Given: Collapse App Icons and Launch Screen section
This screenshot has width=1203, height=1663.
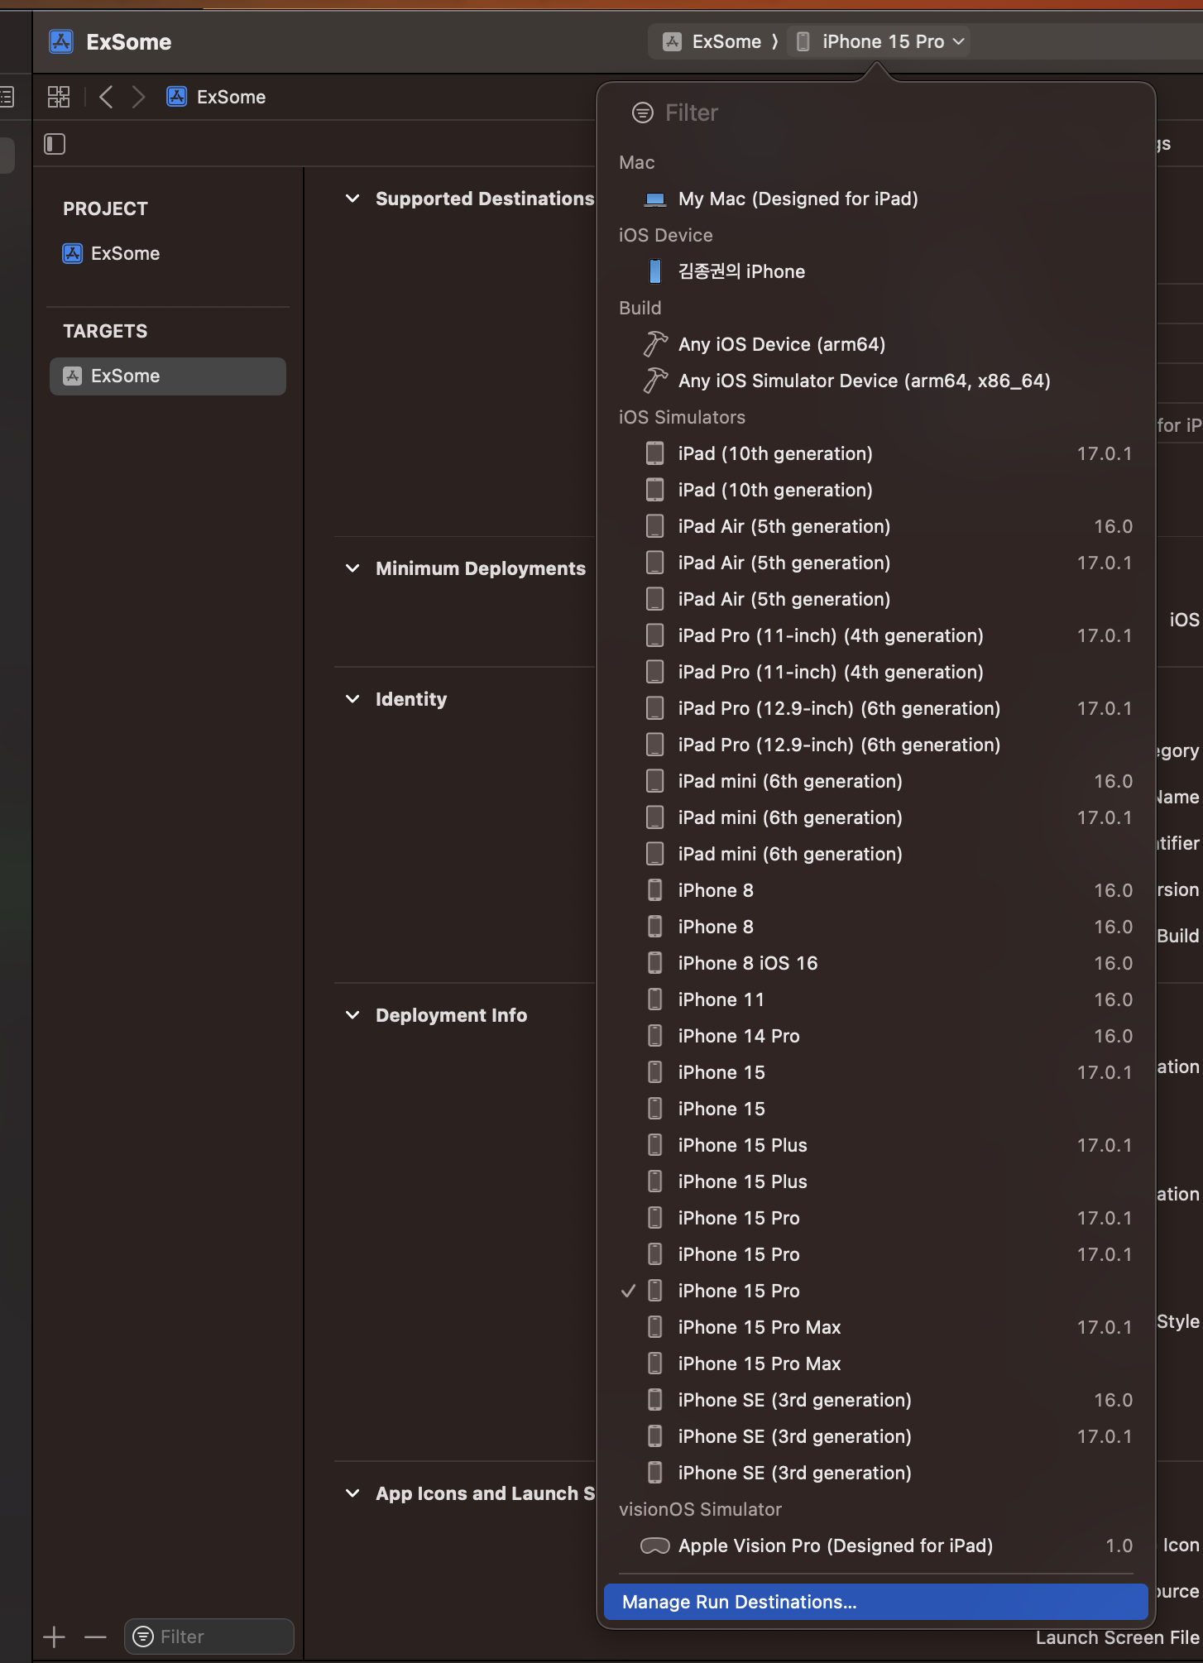Looking at the screenshot, I should (x=352, y=1493).
